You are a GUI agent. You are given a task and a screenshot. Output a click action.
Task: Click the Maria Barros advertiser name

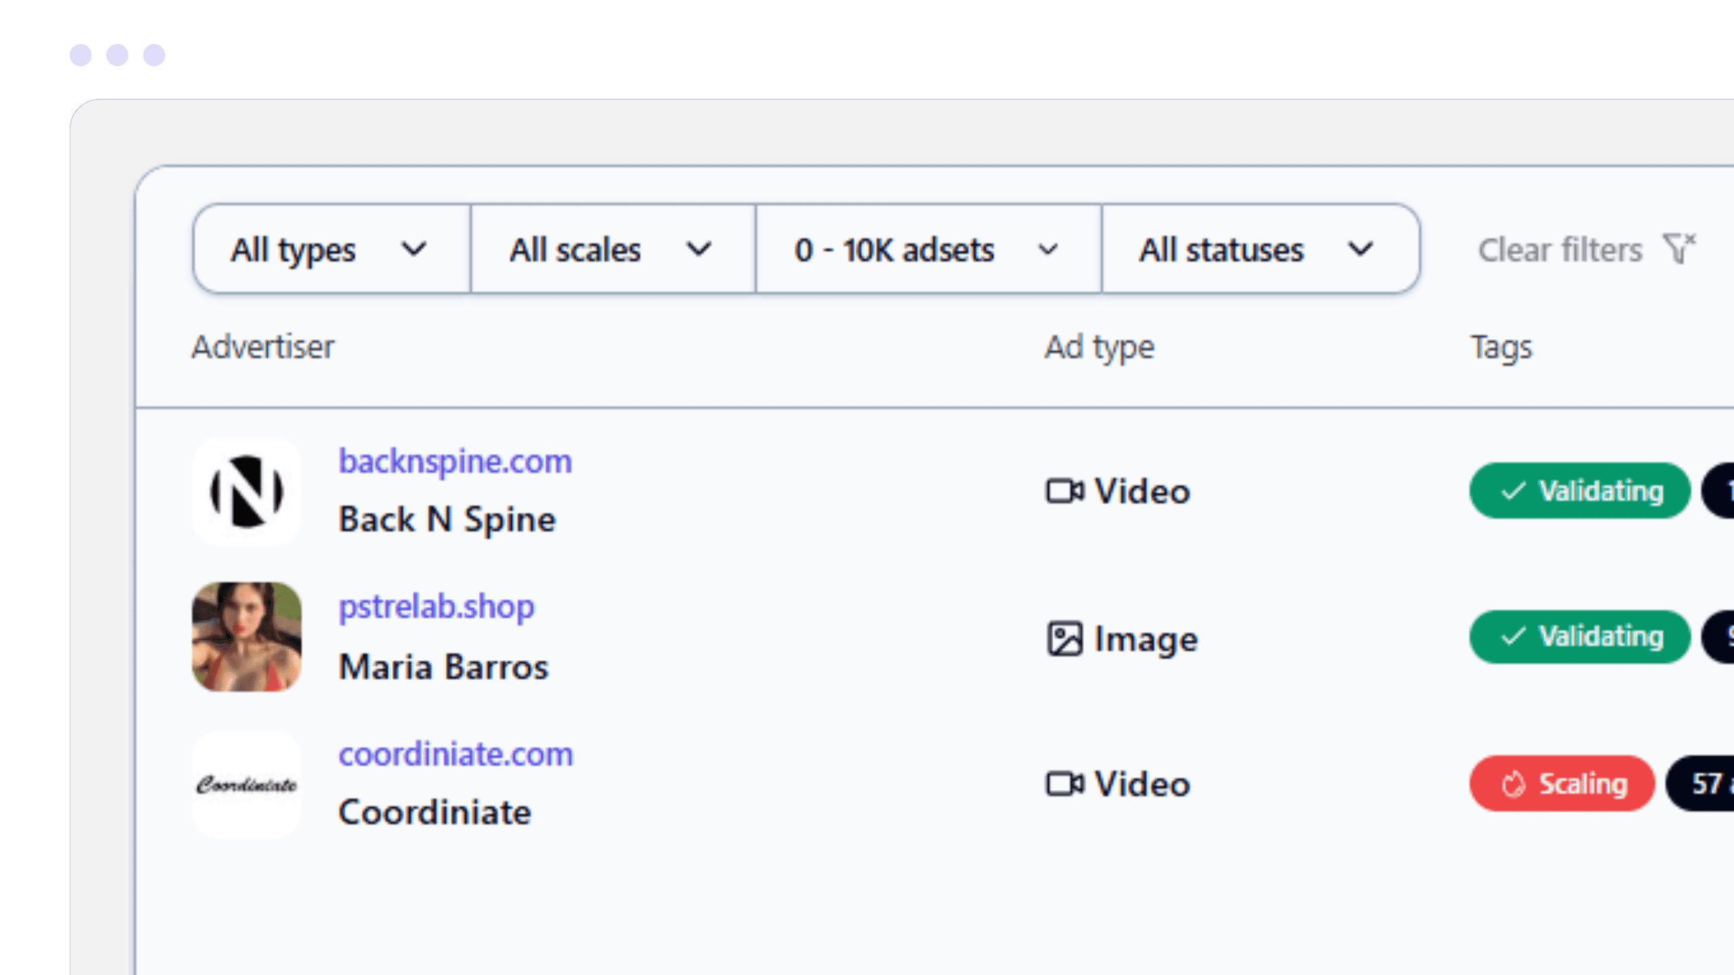click(x=444, y=667)
